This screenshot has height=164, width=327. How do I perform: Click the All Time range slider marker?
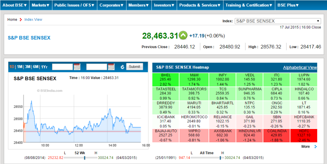(x=220, y=158)
